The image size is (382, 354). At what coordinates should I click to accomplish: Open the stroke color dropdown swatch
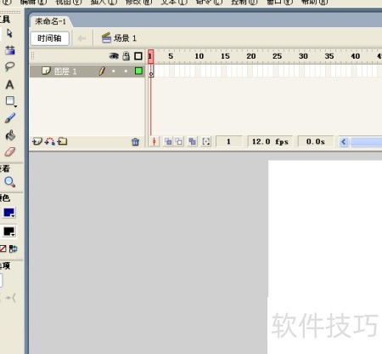(9, 213)
